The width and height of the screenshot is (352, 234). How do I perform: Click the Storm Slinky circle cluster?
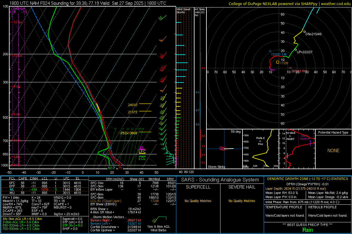223,149
